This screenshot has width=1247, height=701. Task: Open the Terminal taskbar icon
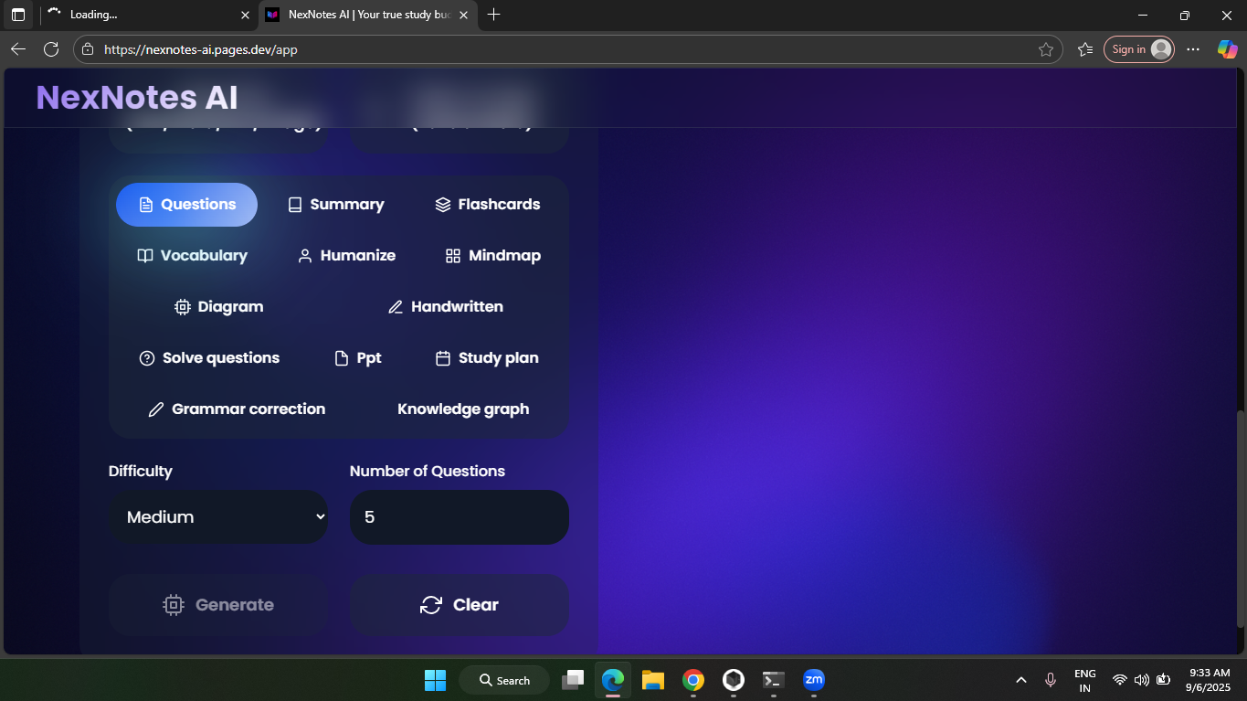pyautogui.click(x=774, y=680)
